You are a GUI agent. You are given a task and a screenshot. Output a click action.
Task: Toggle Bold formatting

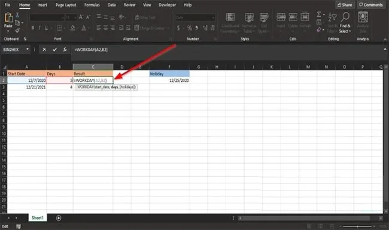click(33, 27)
